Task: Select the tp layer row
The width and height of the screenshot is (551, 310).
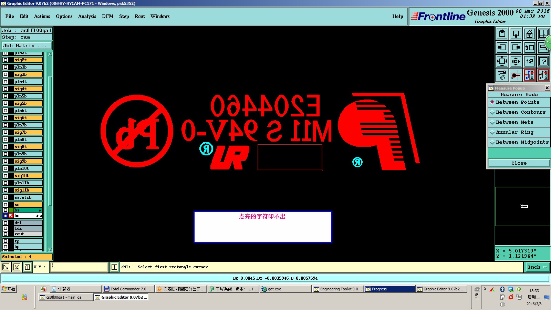Action: point(28,241)
